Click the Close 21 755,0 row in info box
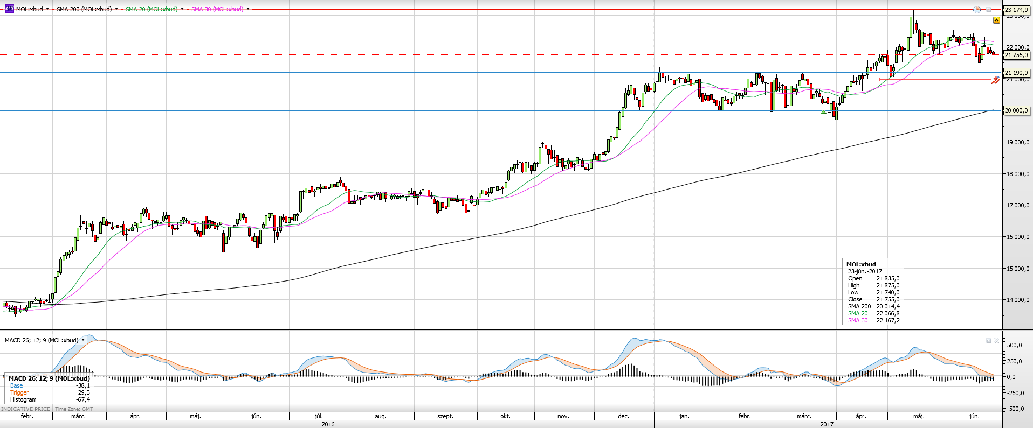 click(x=873, y=299)
